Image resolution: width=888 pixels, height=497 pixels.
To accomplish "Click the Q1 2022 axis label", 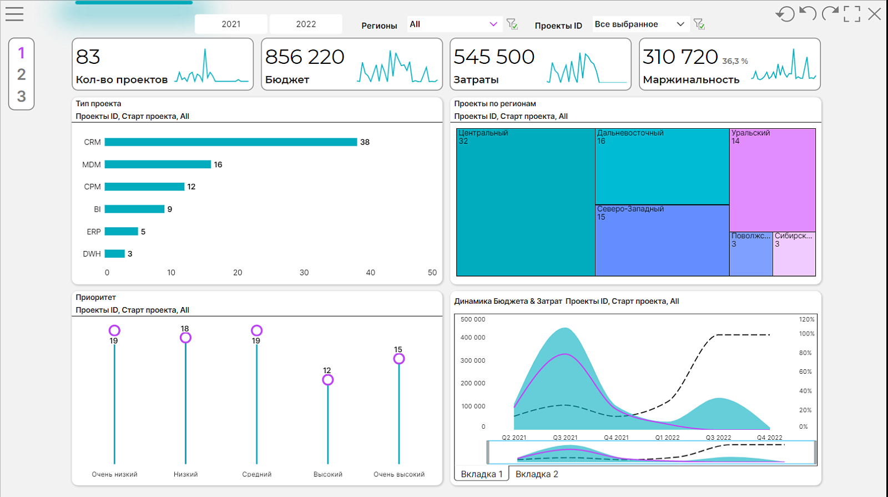I will click(x=667, y=438).
